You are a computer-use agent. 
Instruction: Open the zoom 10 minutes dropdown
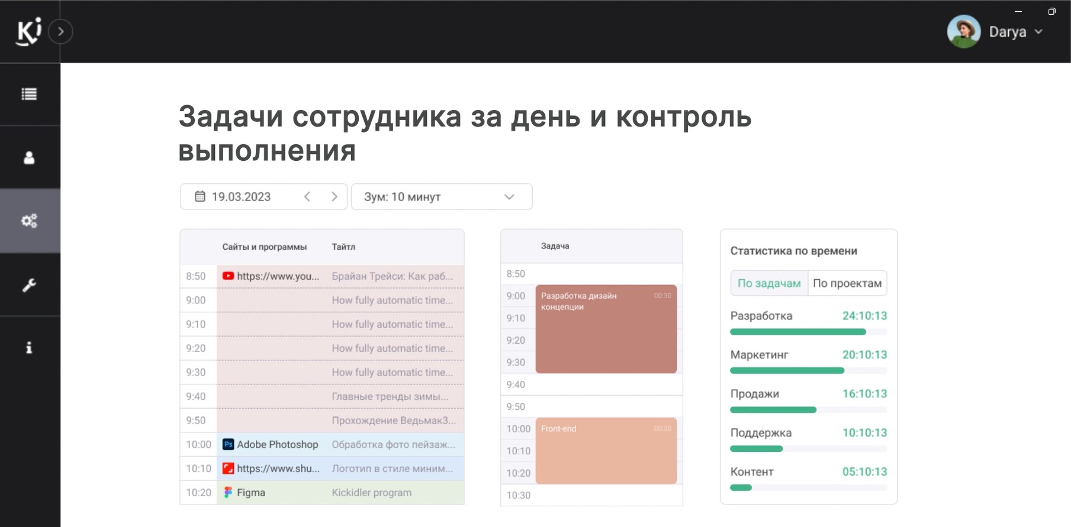coord(441,196)
